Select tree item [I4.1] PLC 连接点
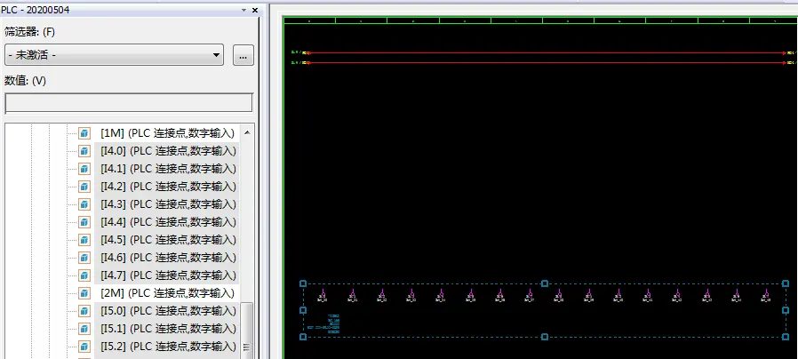798x359 pixels. [168, 169]
